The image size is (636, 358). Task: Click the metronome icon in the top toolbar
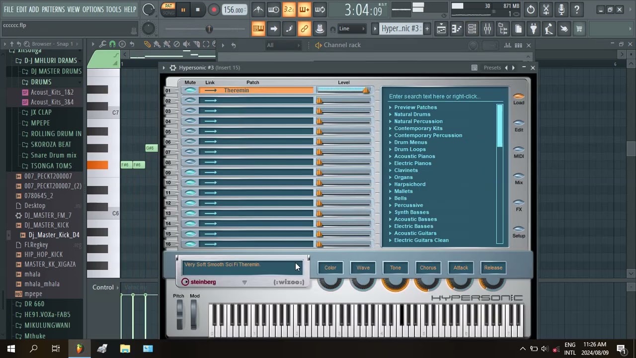[258, 9]
